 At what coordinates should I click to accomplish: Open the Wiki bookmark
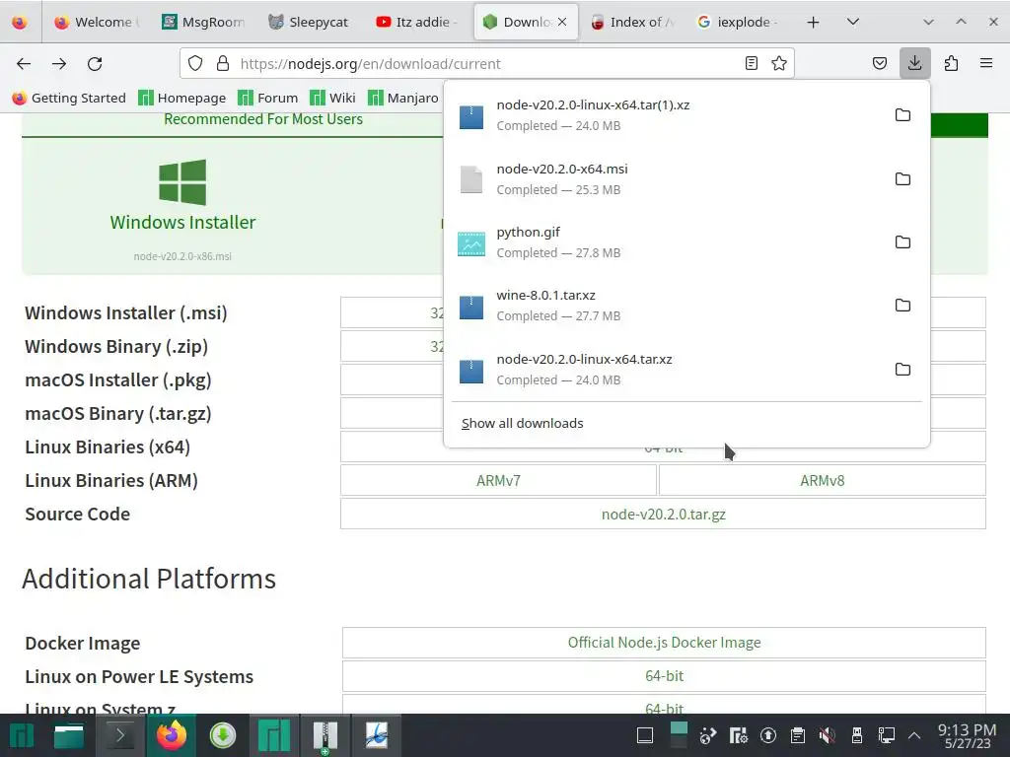[x=332, y=98]
